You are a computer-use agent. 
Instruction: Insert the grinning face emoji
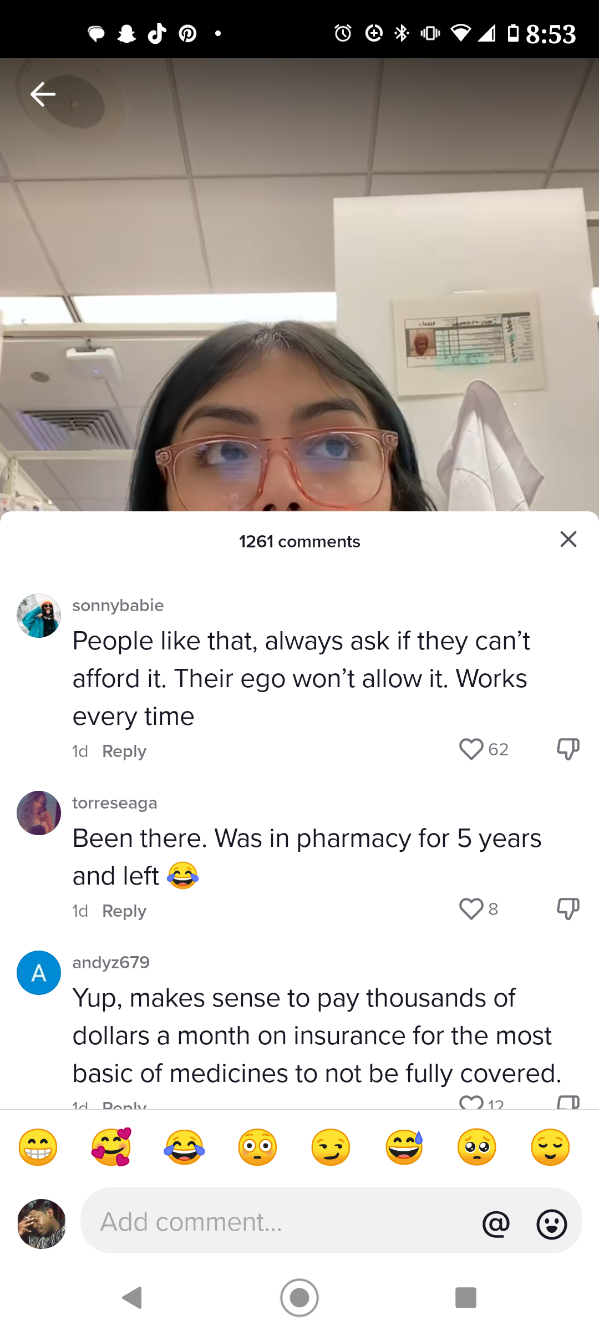[x=38, y=1147]
